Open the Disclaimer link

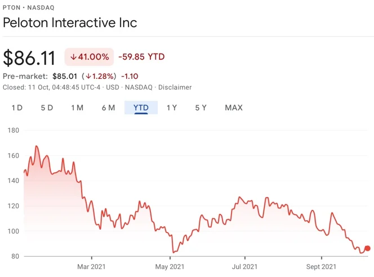click(x=175, y=87)
